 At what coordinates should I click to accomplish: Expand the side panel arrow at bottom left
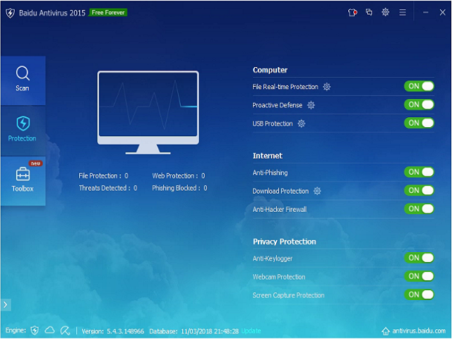tap(6, 304)
